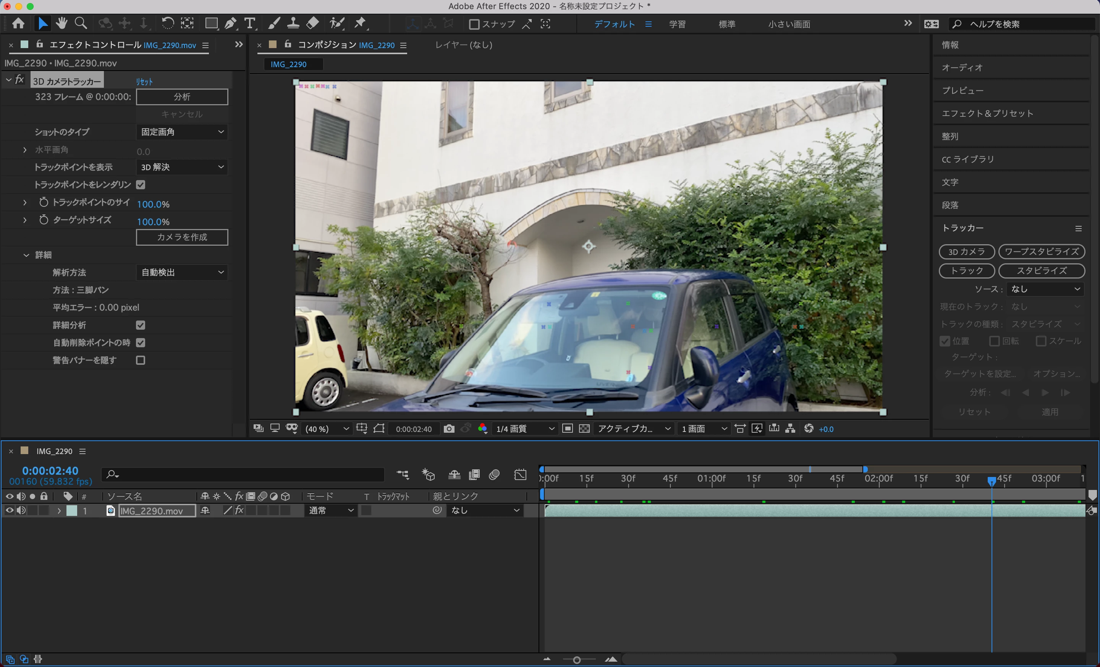
Task: Select the Pen tool
Action: click(x=230, y=23)
